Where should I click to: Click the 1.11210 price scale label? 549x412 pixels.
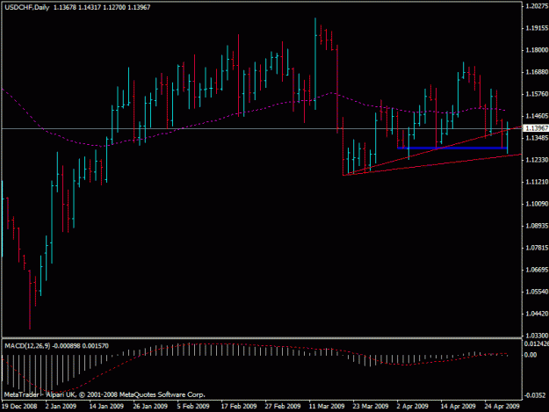click(537, 182)
